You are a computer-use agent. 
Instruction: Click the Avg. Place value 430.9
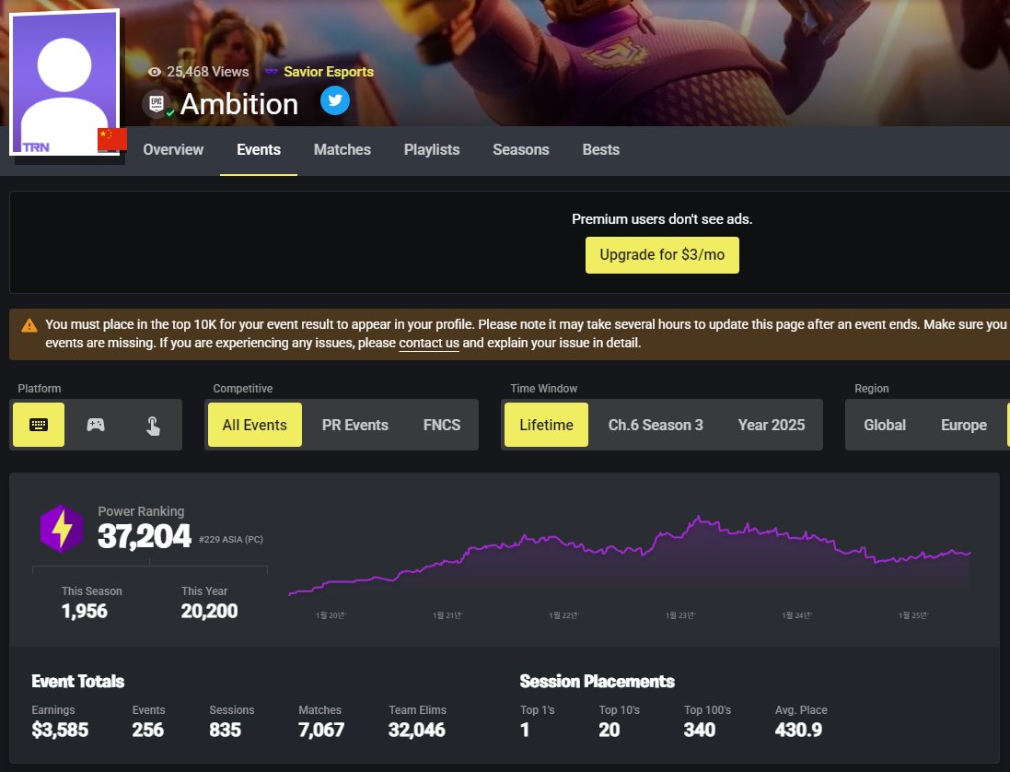[x=799, y=731]
